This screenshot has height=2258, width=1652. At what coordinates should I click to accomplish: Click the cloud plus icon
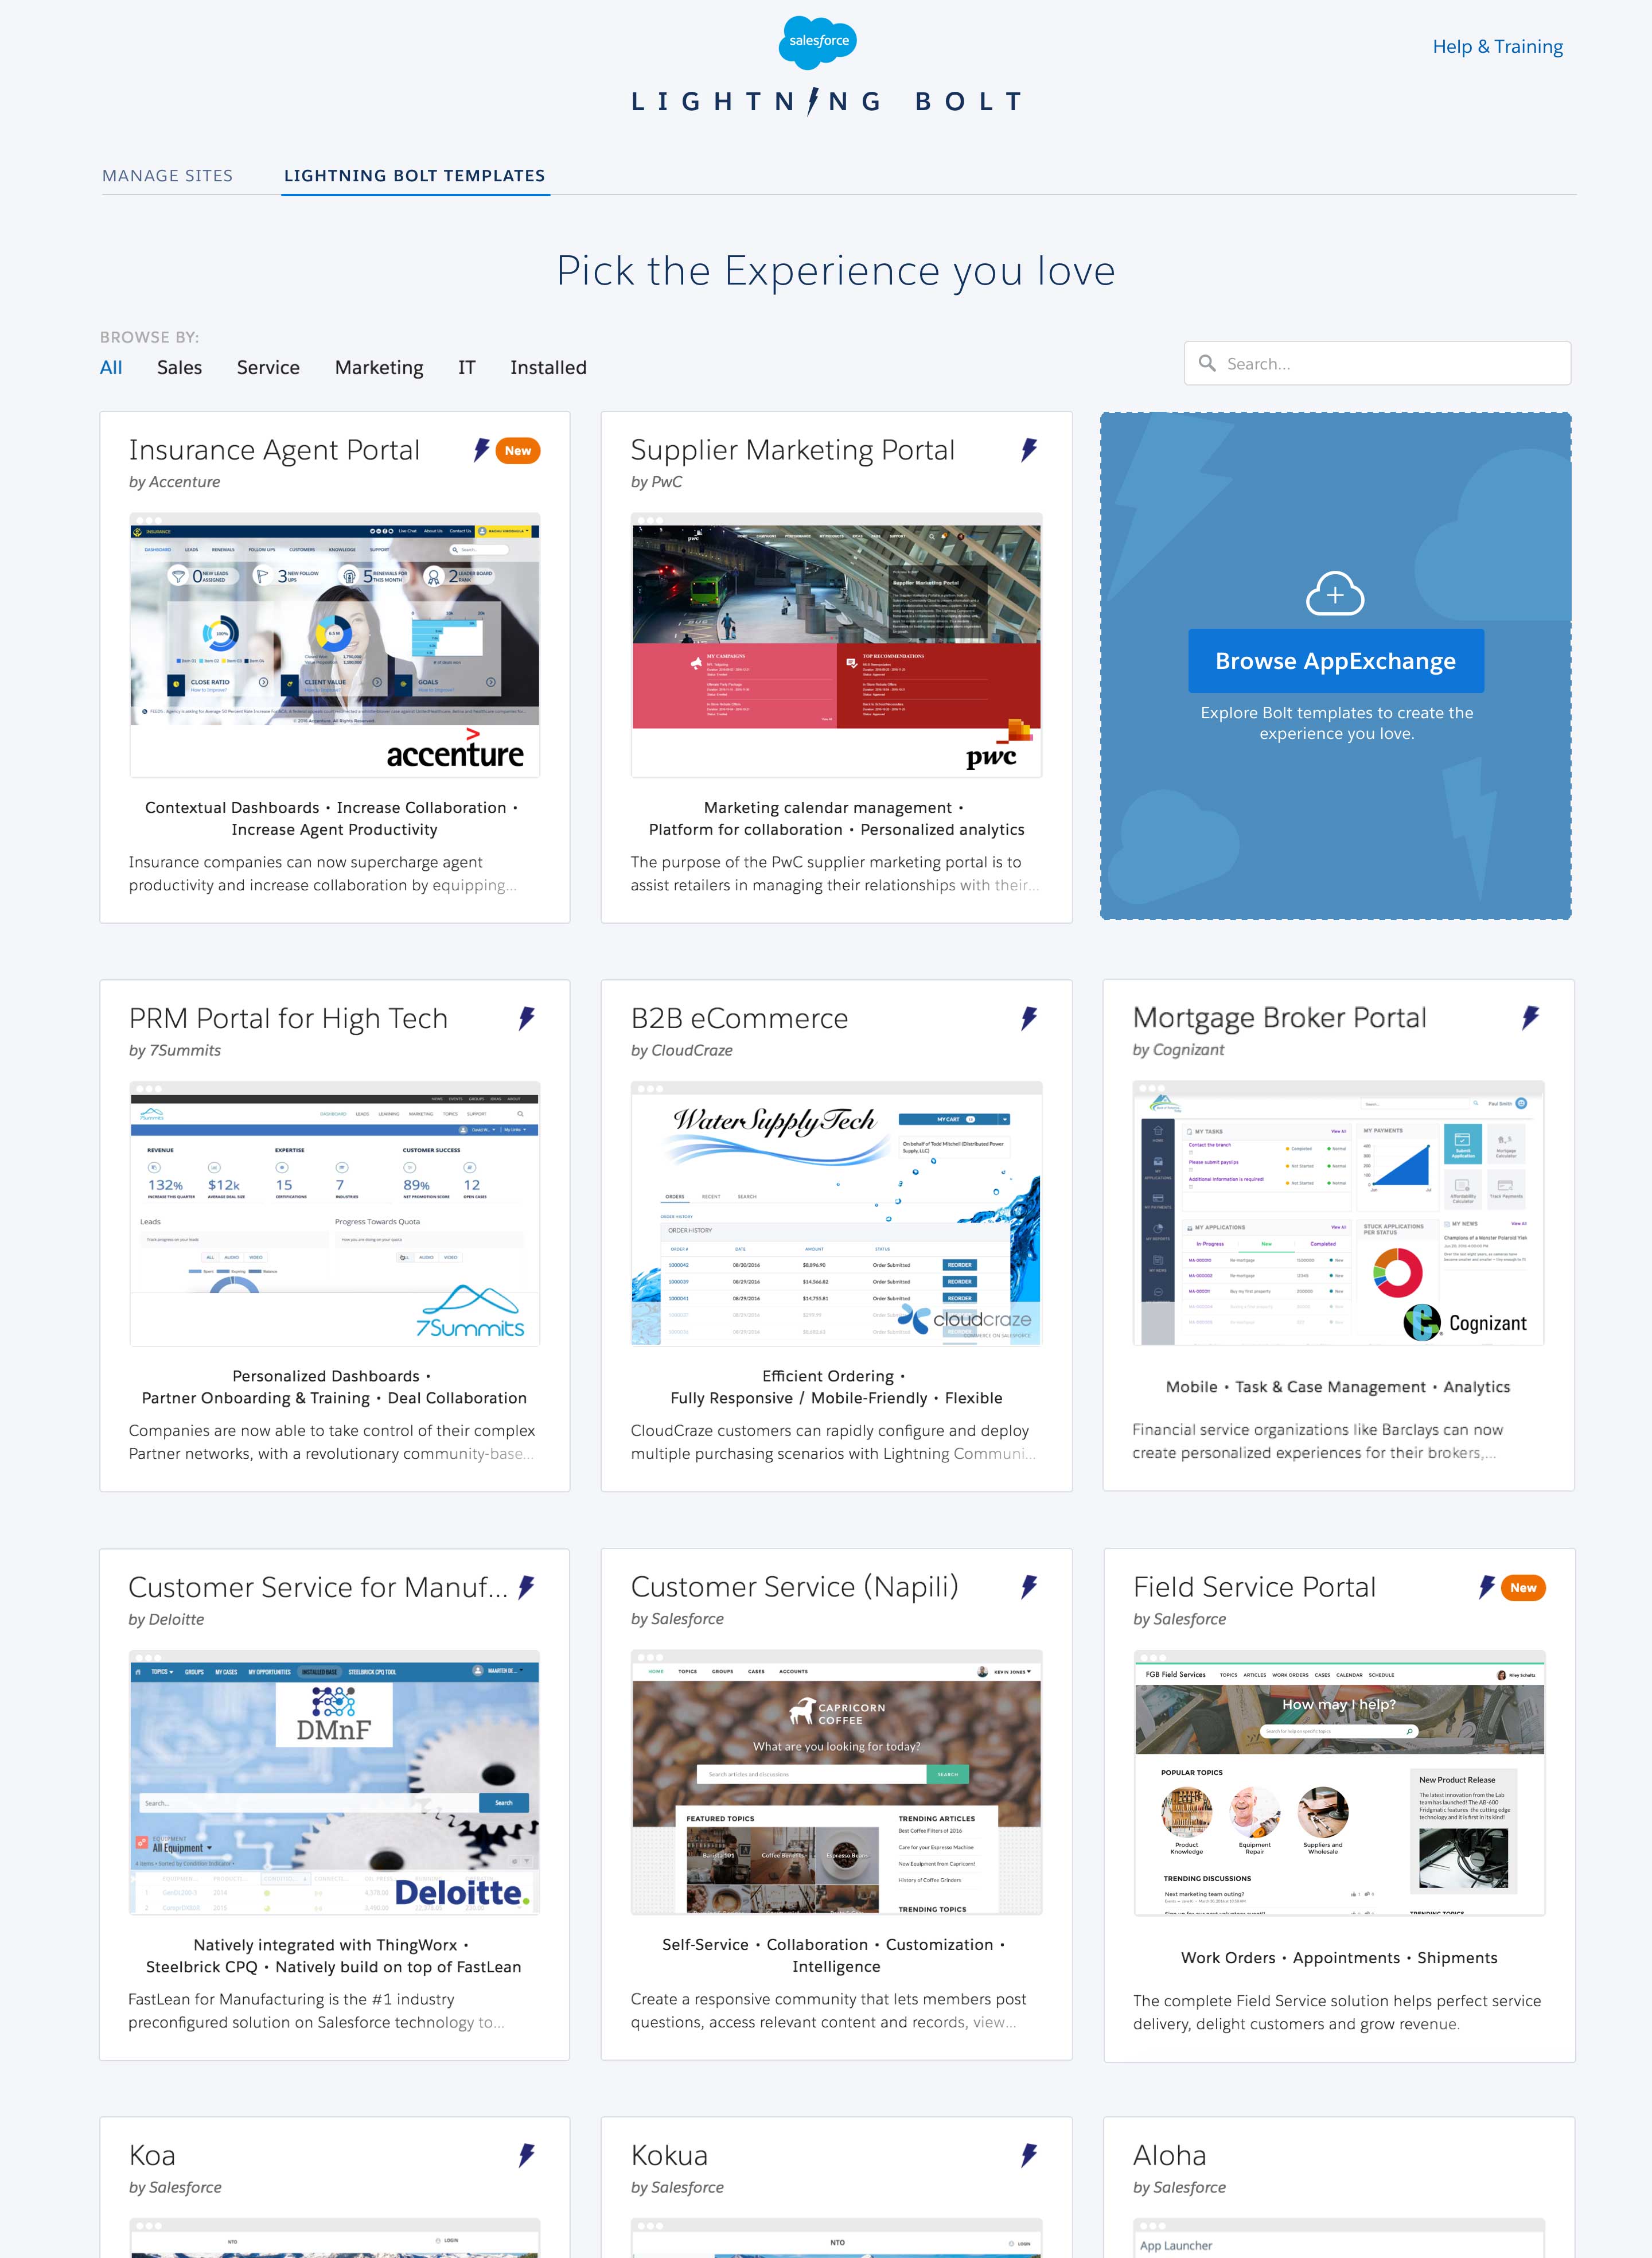1335,594
